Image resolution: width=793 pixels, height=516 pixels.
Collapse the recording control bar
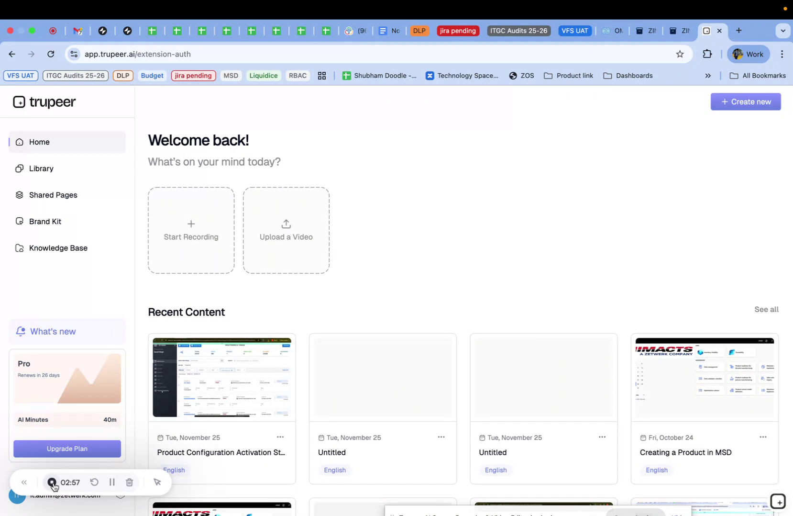24,482
